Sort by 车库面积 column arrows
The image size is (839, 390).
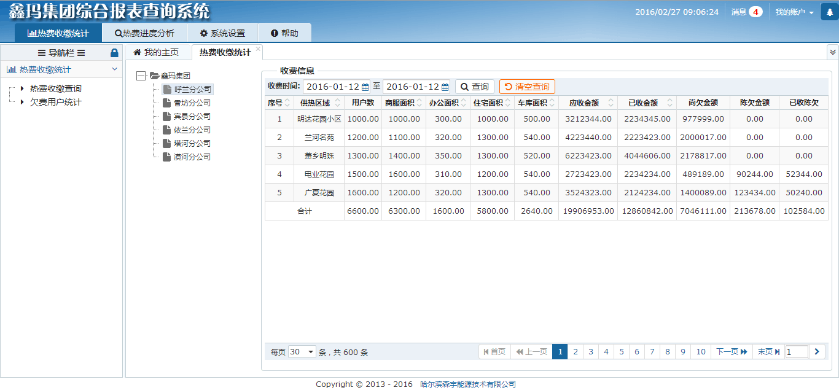click(x=552, y=103)
